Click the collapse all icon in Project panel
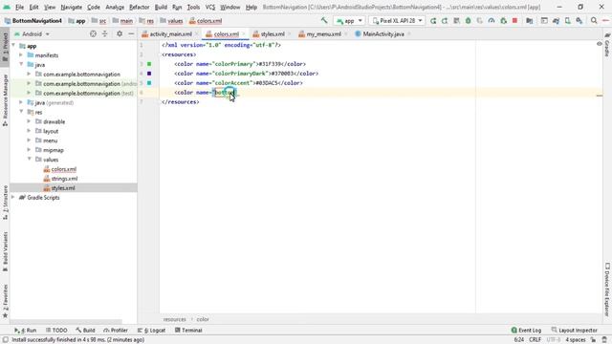 104,34
